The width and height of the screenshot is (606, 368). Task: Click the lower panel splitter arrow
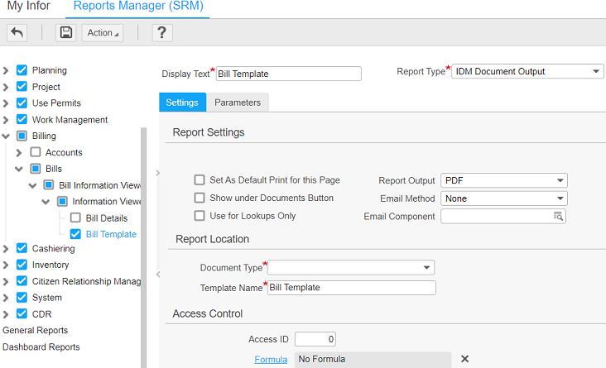[157, 275]
